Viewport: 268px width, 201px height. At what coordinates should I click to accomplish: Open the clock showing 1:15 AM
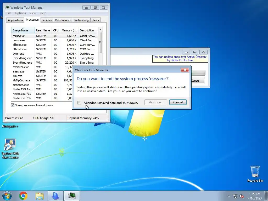coord(255,196)
